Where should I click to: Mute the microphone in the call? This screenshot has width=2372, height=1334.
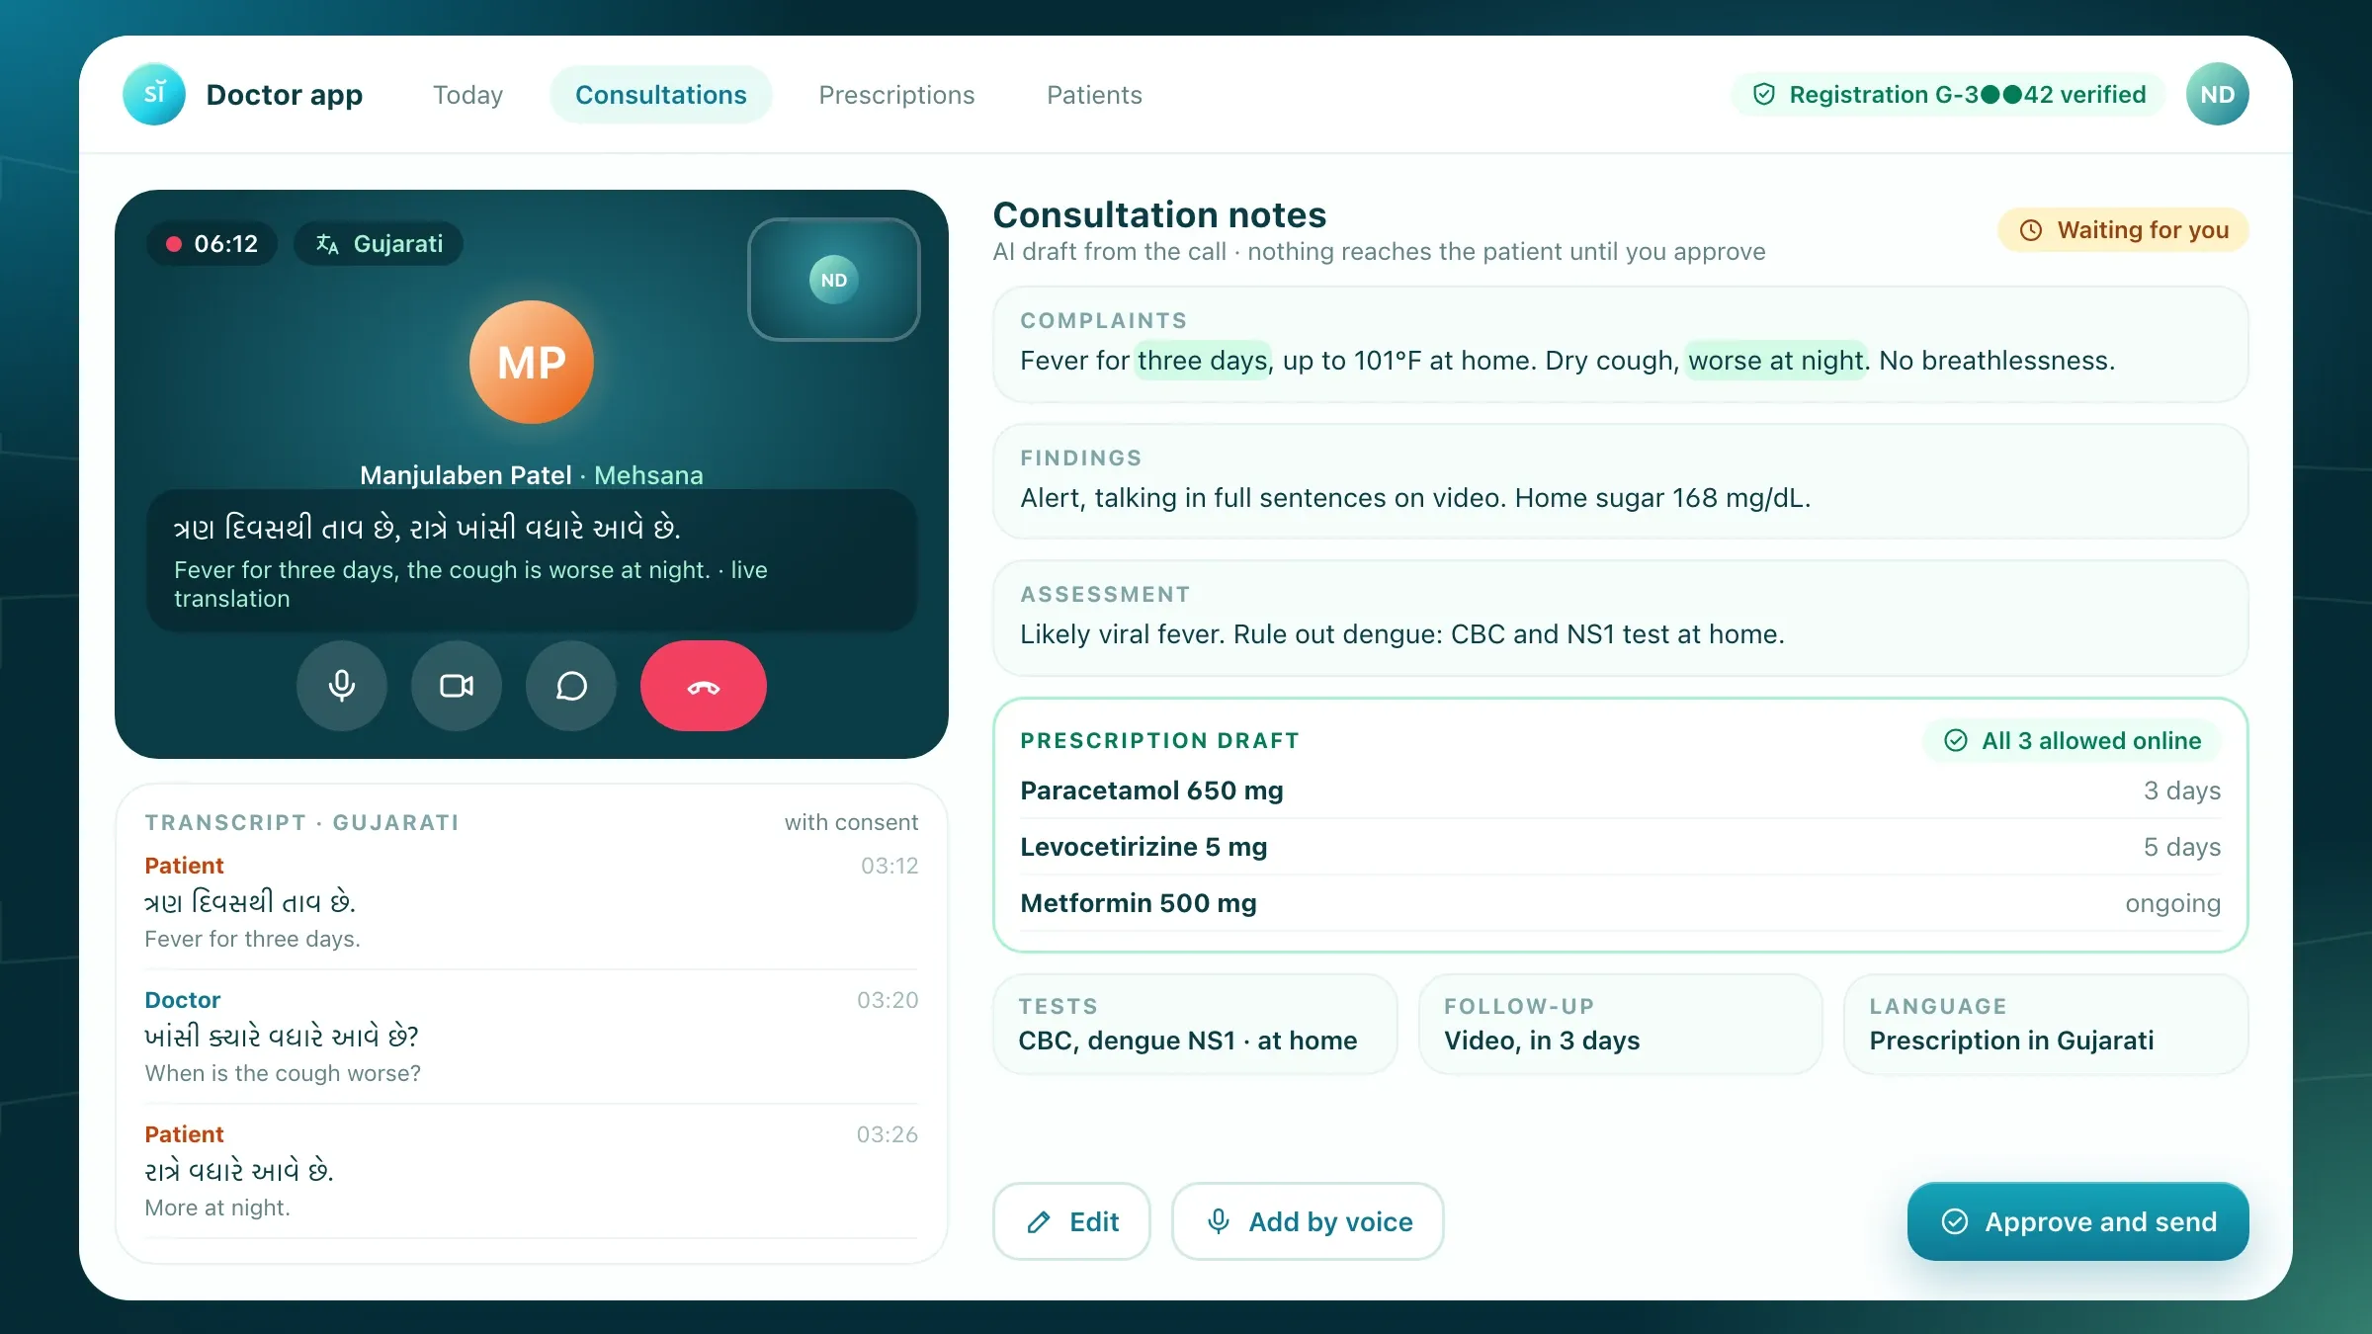tap(342, 686)
